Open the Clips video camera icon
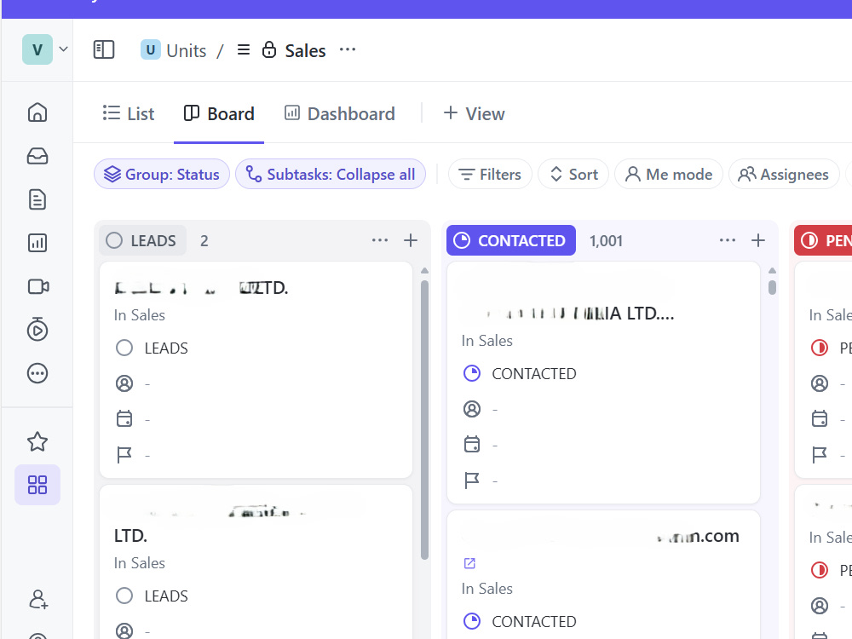The width and height of the screenshot is (852, 639). coord(38,286)
